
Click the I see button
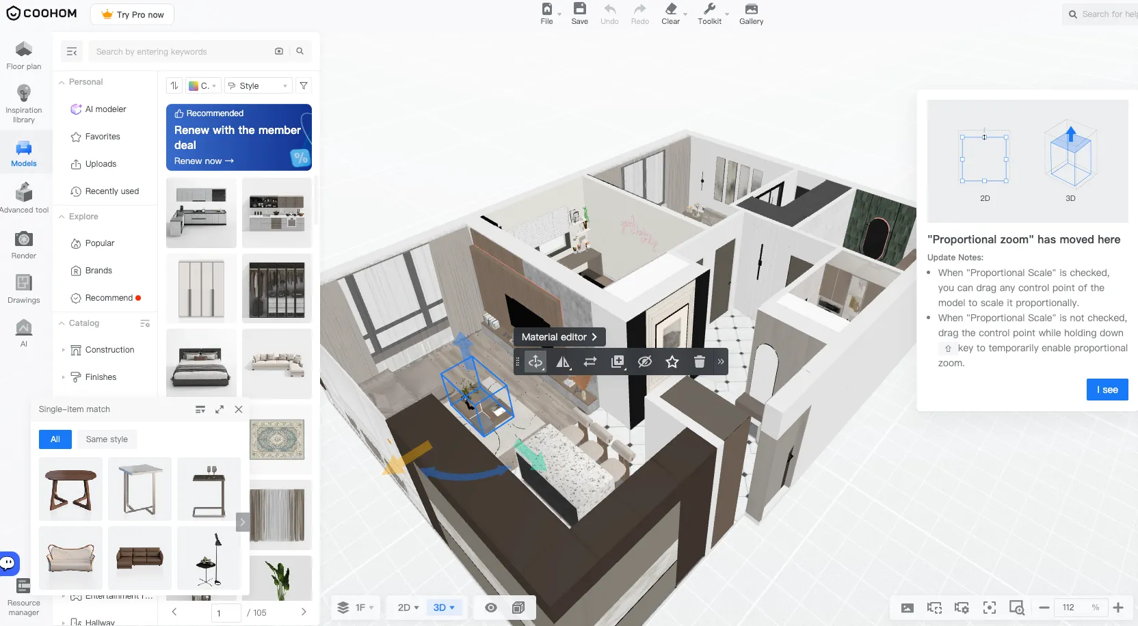click(x=1107, y=390)
